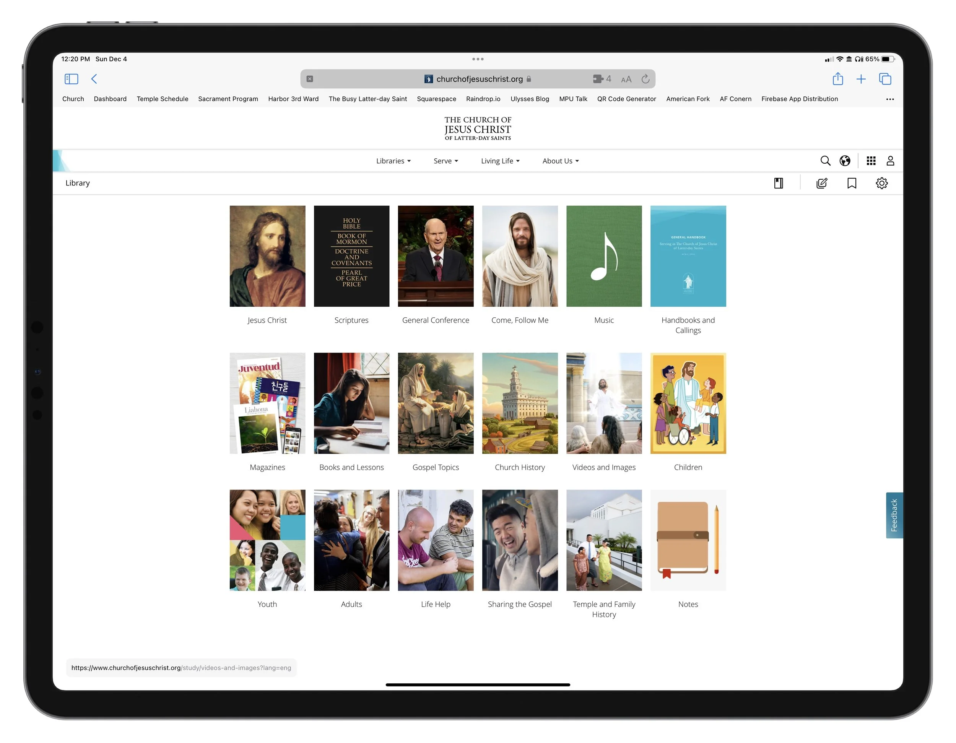The image size is (956, 743).
Task: Toggle the Safari sidebar panel
Action: tap(72, 79)
